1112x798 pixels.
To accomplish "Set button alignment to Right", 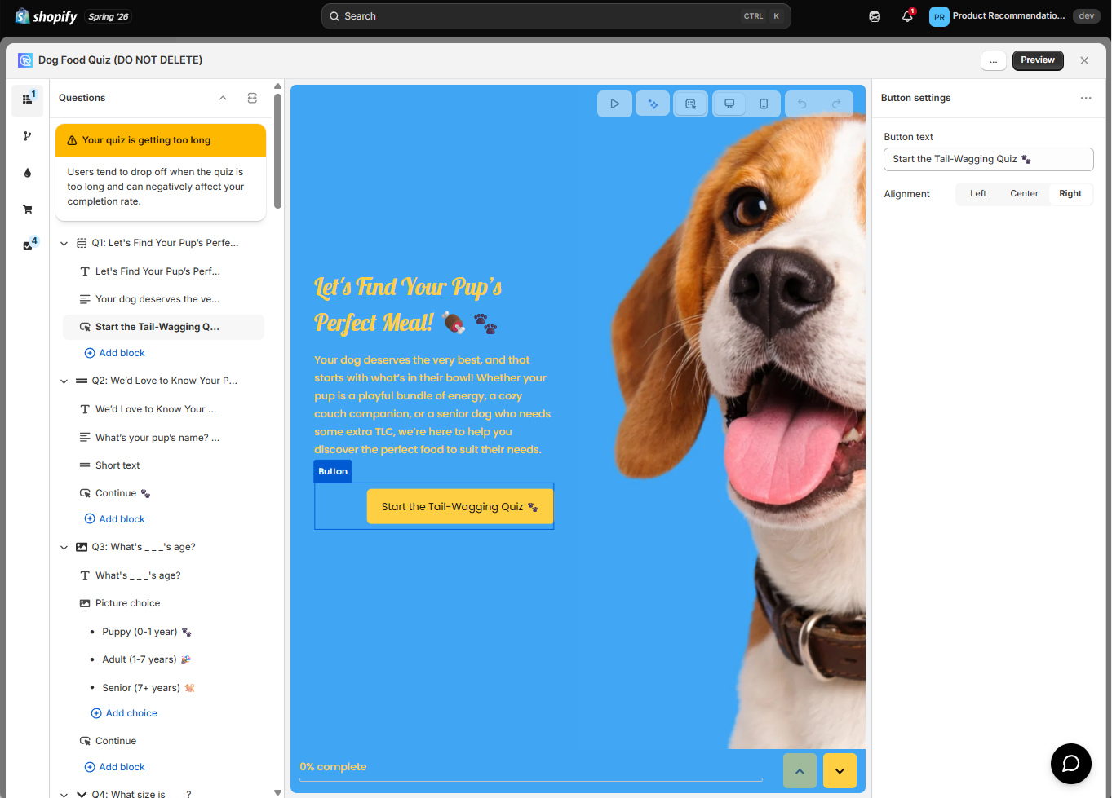I will click(1070, 194).
